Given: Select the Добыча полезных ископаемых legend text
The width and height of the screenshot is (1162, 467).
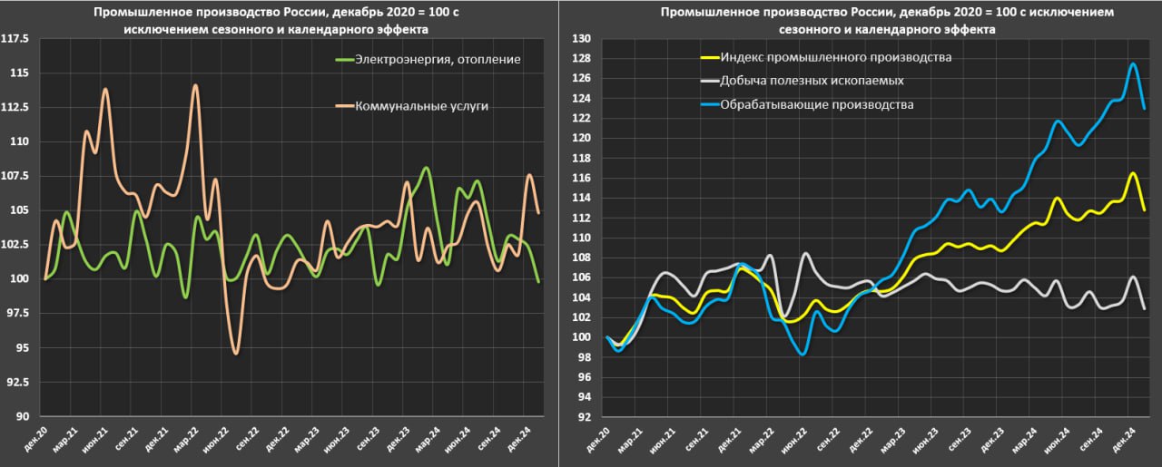Looking at the screenshot, I should click(x=812, y=82).
